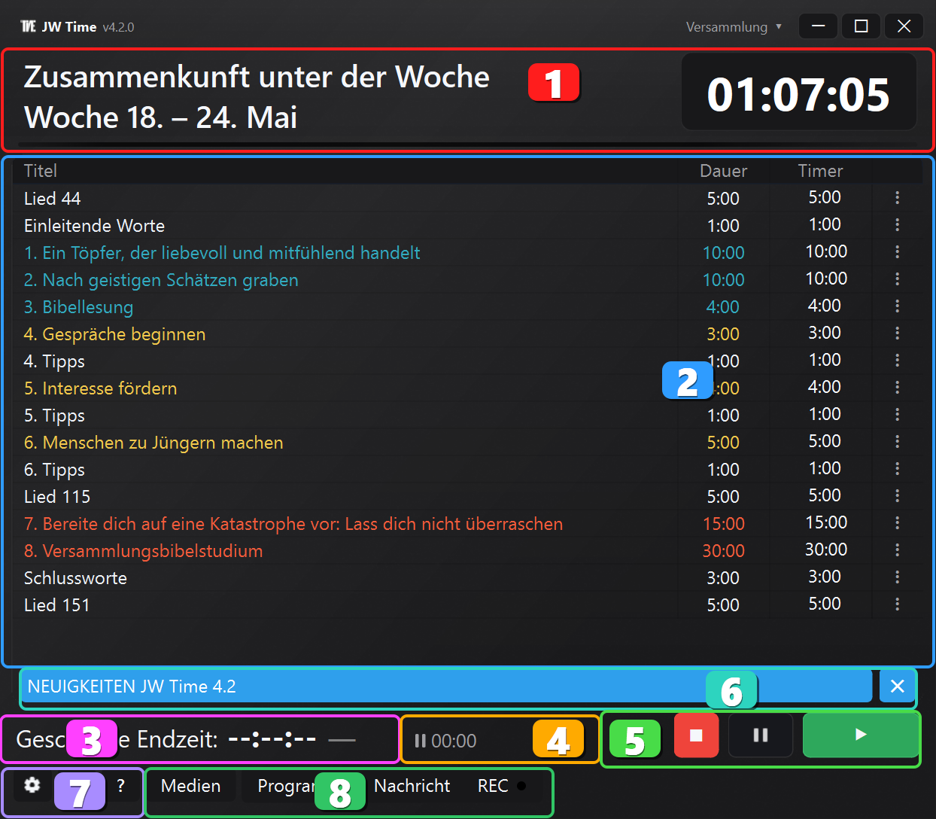Open three-dot menu for Nach geistigen Schätzen graben
936x819 pixels.
[897, 279]
